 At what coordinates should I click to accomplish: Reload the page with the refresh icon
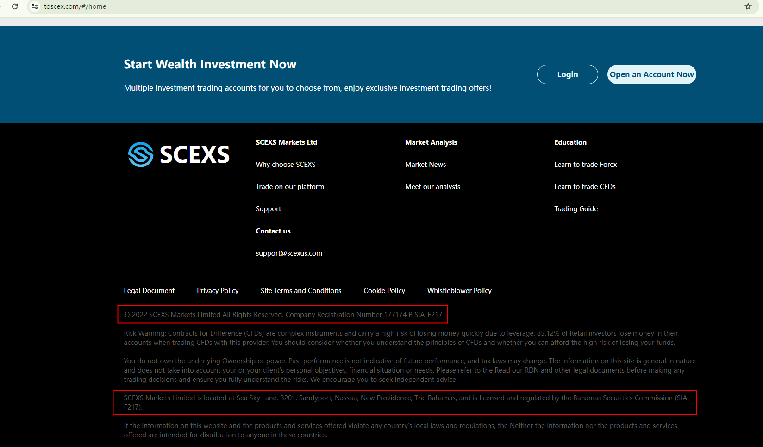(15, 6)
